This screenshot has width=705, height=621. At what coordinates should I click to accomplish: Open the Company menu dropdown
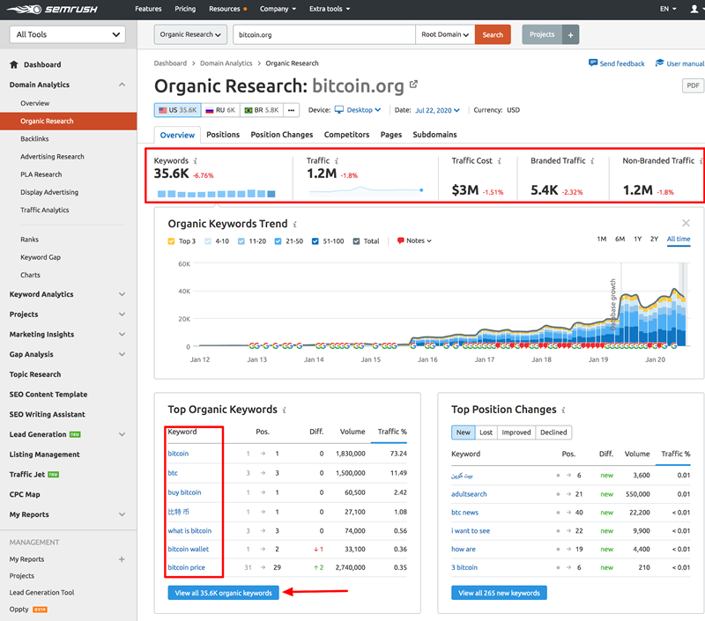click(x=278, y=9)
